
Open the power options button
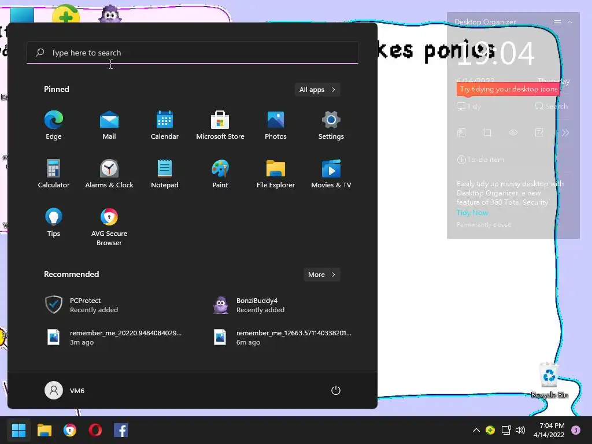[336, 390]
